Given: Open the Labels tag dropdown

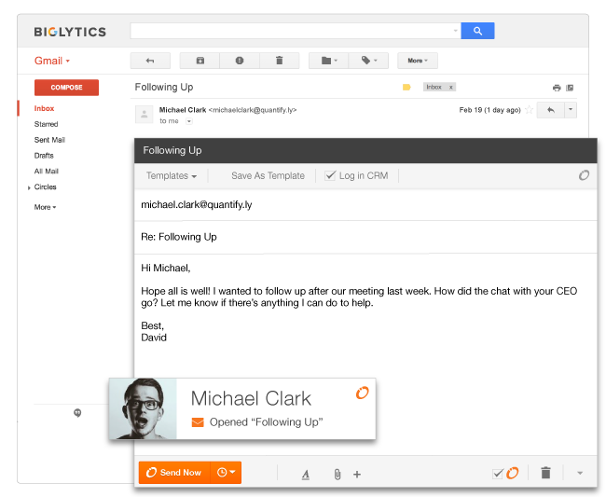Looking at the screenshot, I should tap(368, 61).
